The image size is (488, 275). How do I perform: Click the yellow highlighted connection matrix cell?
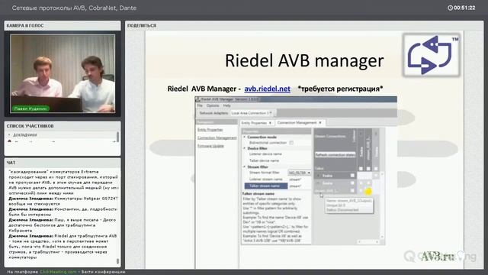(368, 191)
